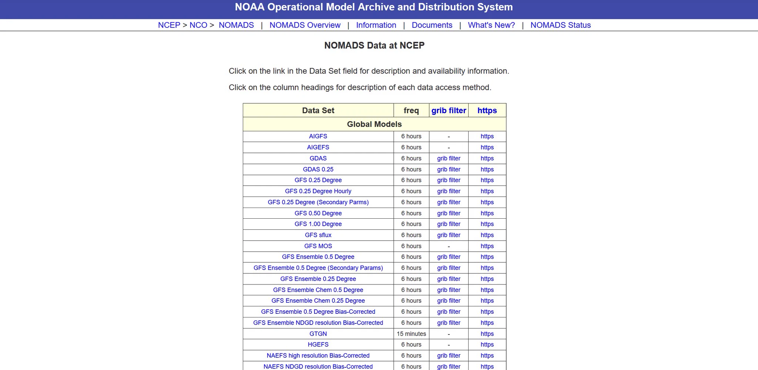Open https access for GDAS
The height and width of the screenshot is (370, 758).
(x=487, y=158)
